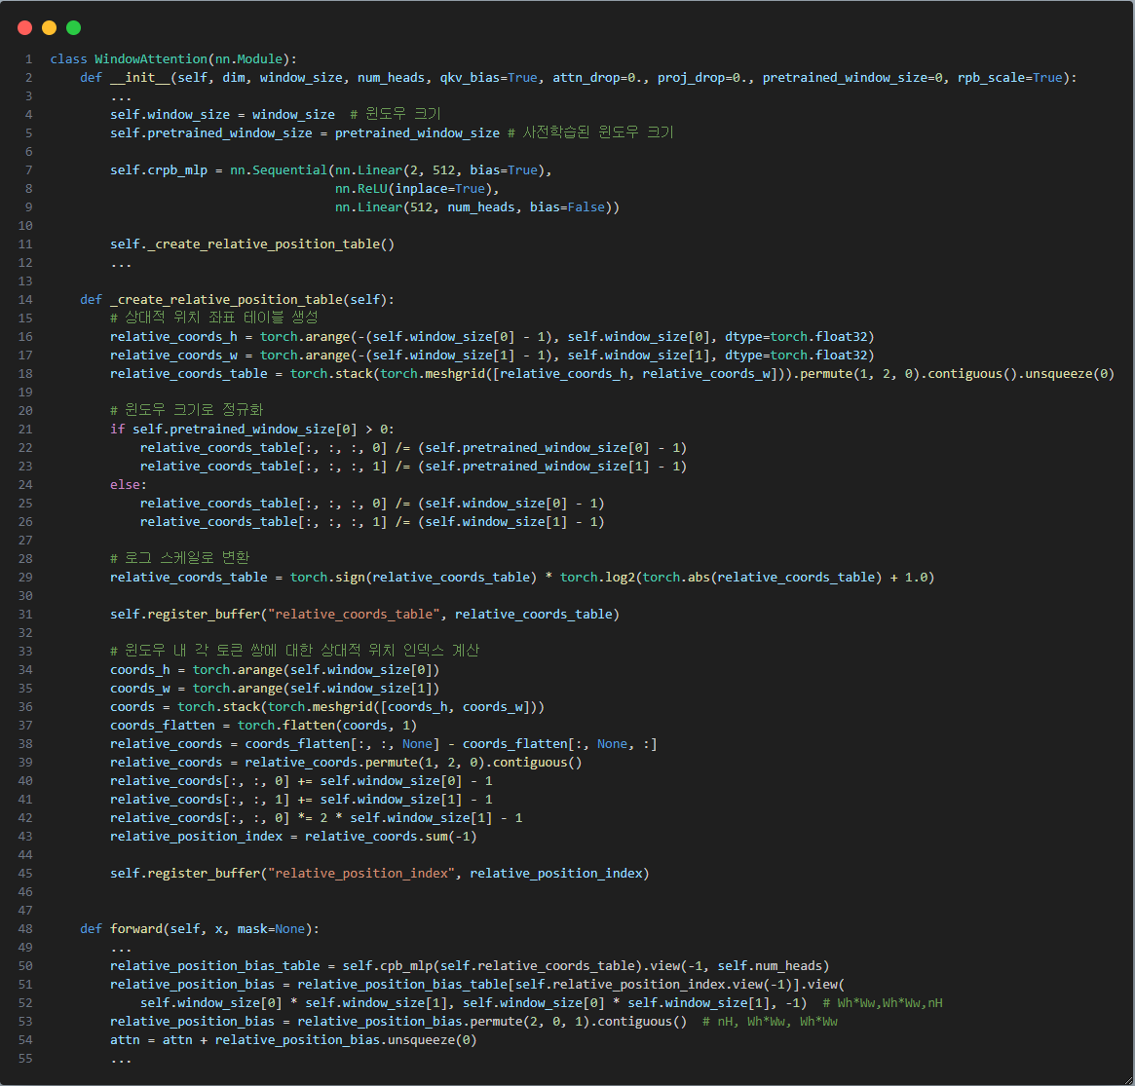Click 'attn = attn + relative_position_bias.unsqueeze(0)'
Screen dimensions: 1135x1086
[x=293, y=1039]
